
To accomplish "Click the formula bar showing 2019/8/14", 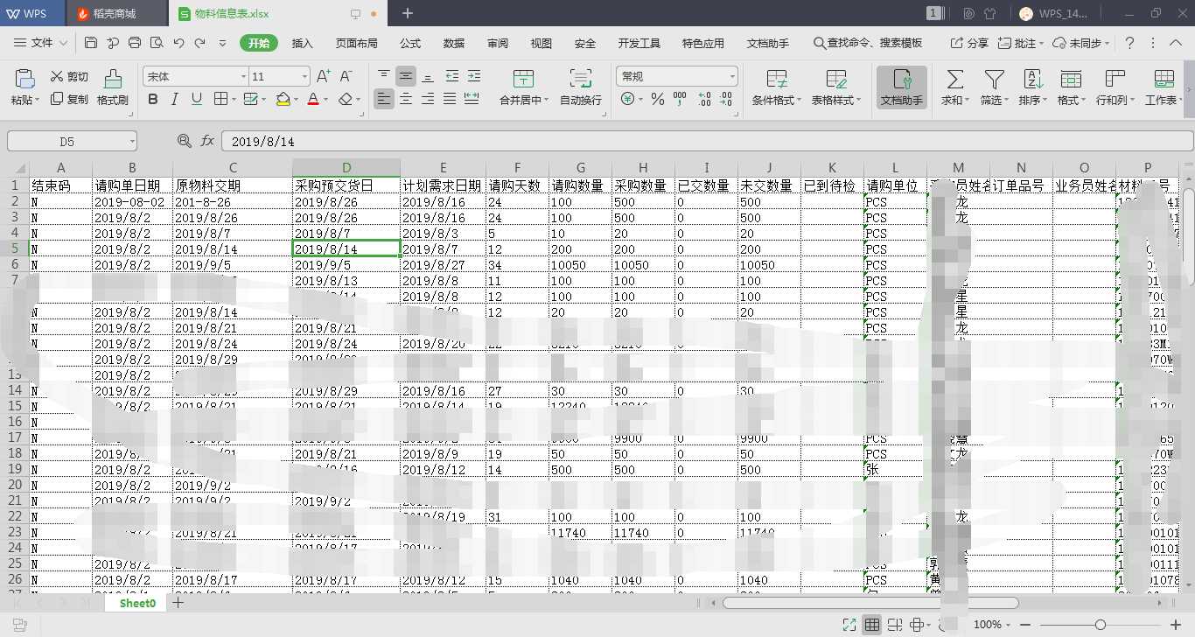I will [x=707, y=141].
